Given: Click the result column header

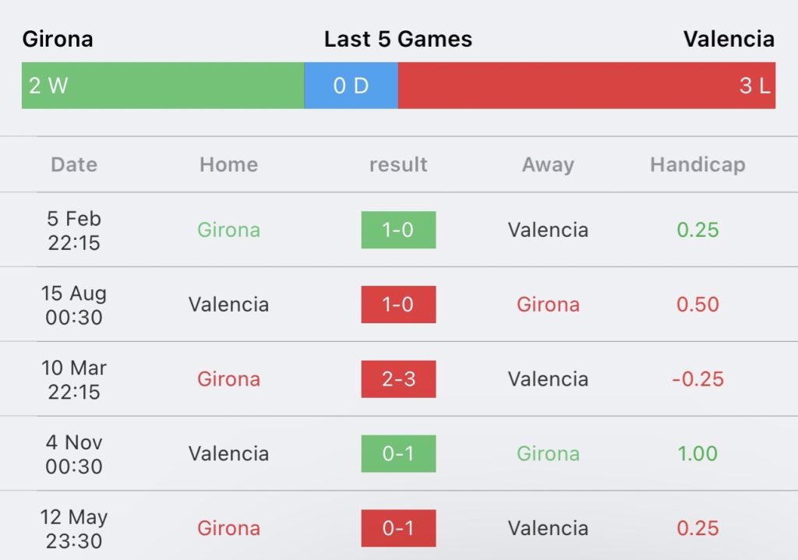Looking at the screenshot, I should coord(398,165).
